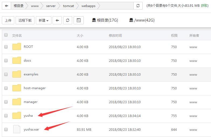The width and height of the screenshot is (211, 137).
Task: Select the yusha.war row checkbox
Action: pyautogui.click(x=6, y=129)
